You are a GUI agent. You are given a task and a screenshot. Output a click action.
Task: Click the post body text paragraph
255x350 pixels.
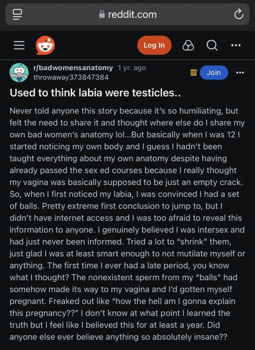(x=127, y=223)
